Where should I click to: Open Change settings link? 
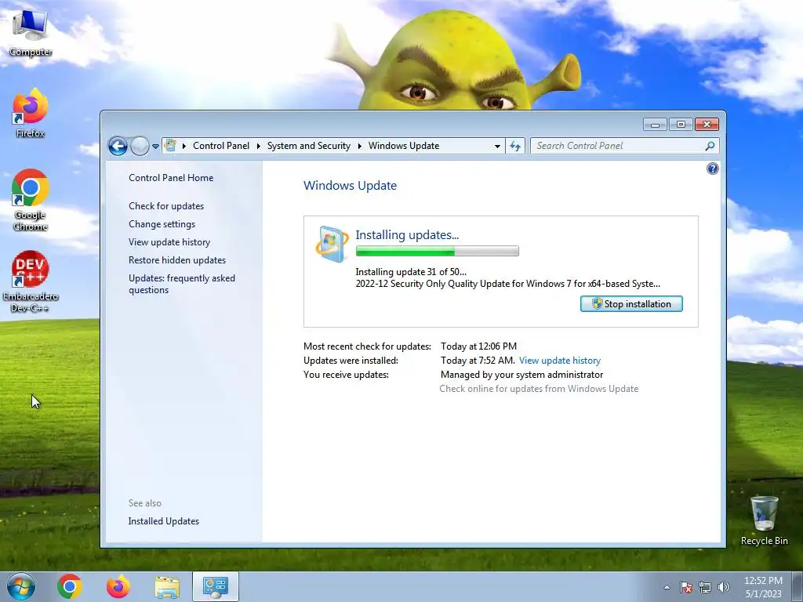click(x=162, y=223)
